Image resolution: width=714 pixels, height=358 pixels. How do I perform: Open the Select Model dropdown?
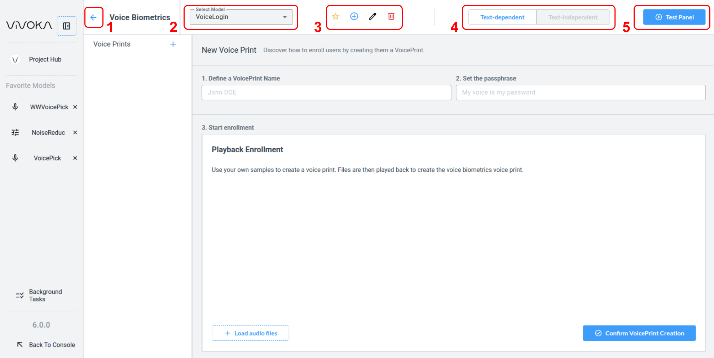[241, 17]
